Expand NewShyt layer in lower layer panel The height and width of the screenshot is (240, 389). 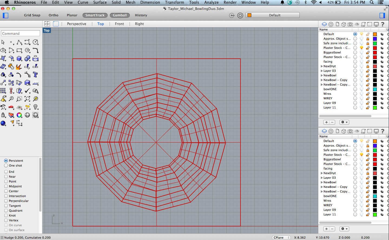coord(322,173)
